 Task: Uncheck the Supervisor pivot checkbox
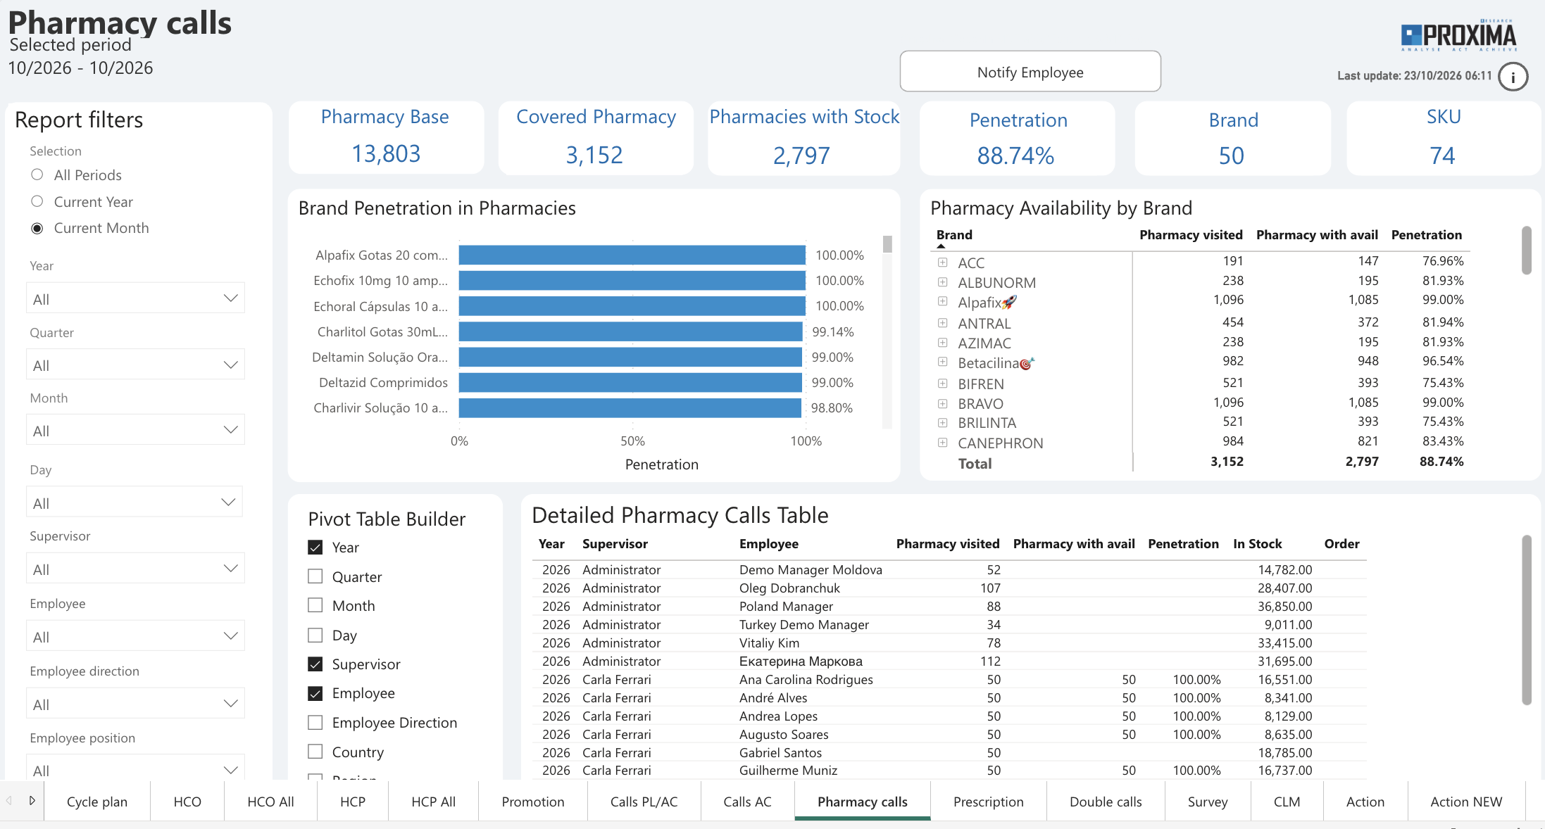[x=315, y=664]
